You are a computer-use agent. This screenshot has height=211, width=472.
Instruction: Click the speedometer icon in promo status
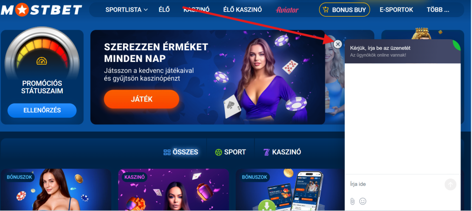point(42,61)
